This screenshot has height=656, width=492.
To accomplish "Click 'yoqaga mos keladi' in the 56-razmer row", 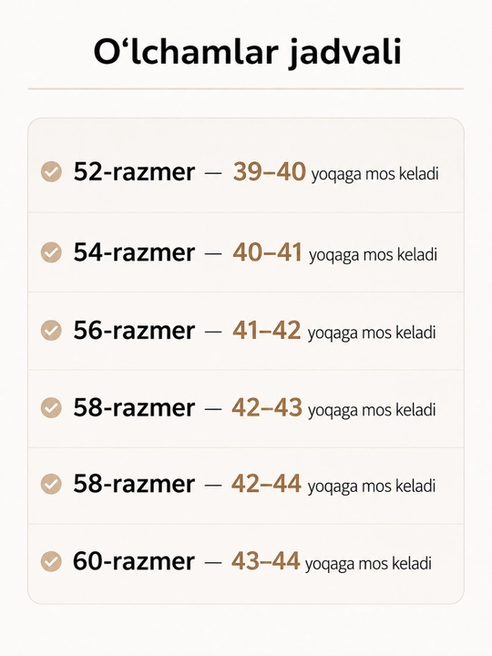I will (372, 333).
